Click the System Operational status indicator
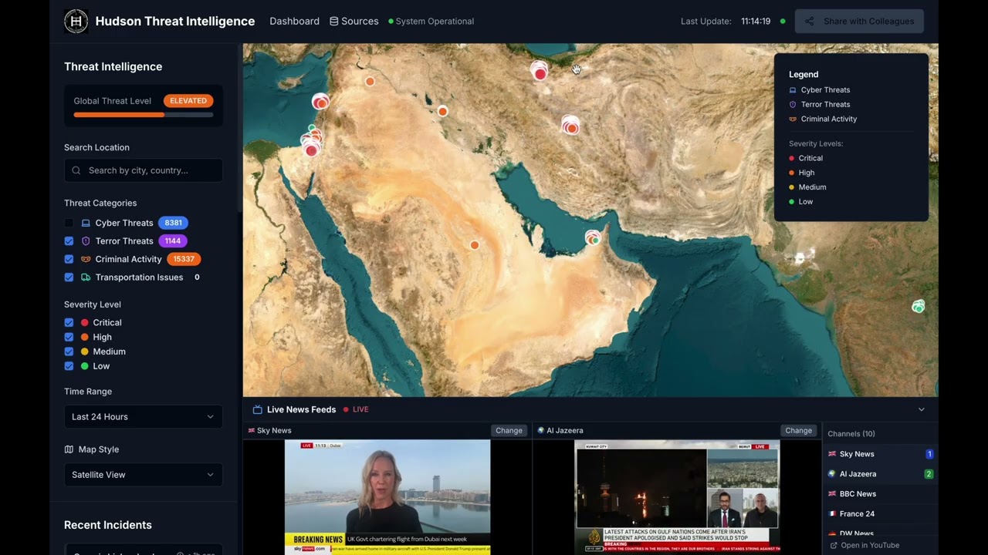The height and width of the screenshot is (555, 988). (431, 21)
